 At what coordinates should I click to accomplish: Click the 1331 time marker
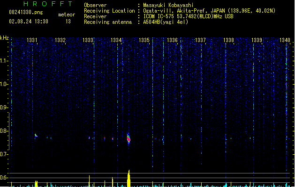pyautogui.click(x=32, y=40)
